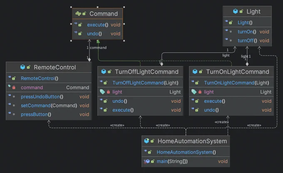Click the TurnOnLightCommand(Light) constructor

236,83
